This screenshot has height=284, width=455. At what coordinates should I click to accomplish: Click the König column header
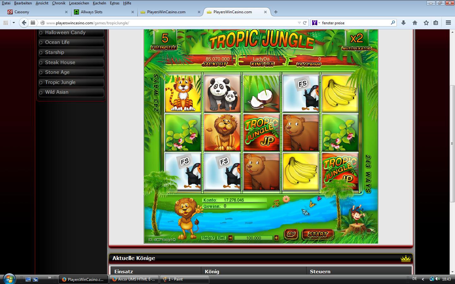254,271
